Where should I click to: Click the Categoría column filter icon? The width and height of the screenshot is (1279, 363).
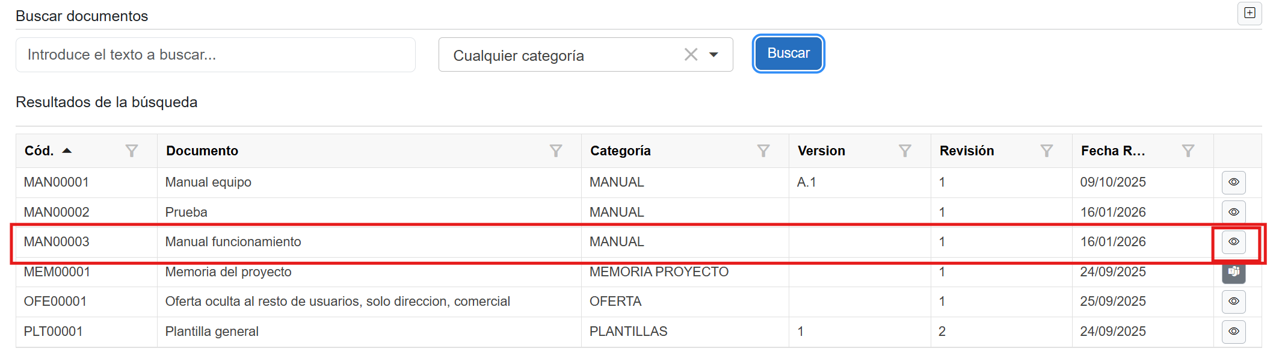763,151
